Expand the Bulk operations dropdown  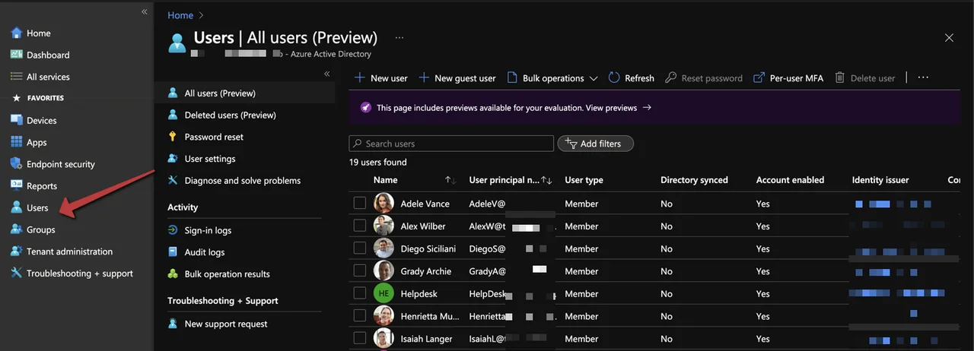click(552, 78)
